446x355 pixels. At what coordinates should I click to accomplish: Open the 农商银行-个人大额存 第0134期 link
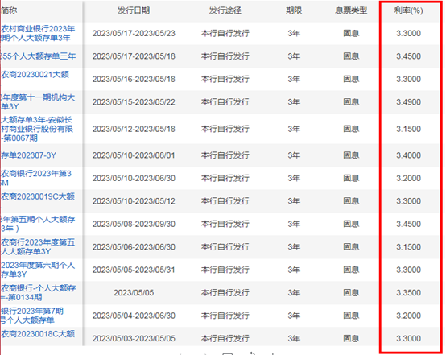(x=38, y=293)
